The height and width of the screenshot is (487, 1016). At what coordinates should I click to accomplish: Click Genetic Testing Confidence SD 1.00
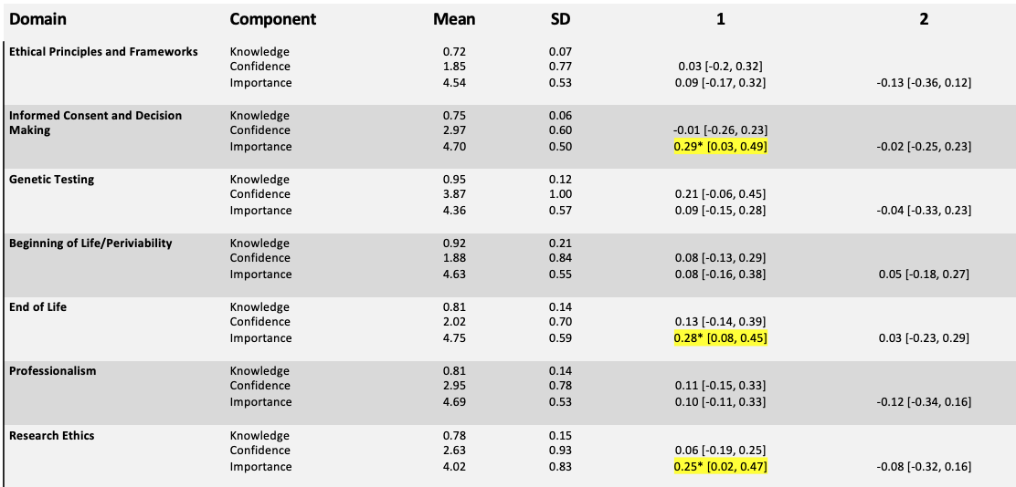coord(560,194)
